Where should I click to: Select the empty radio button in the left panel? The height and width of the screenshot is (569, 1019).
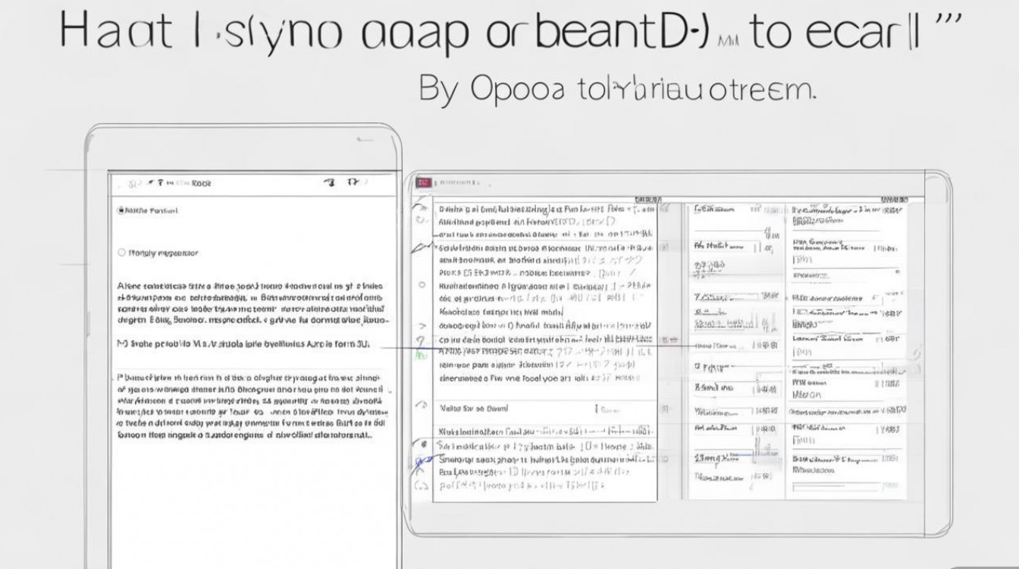point(121,253)
